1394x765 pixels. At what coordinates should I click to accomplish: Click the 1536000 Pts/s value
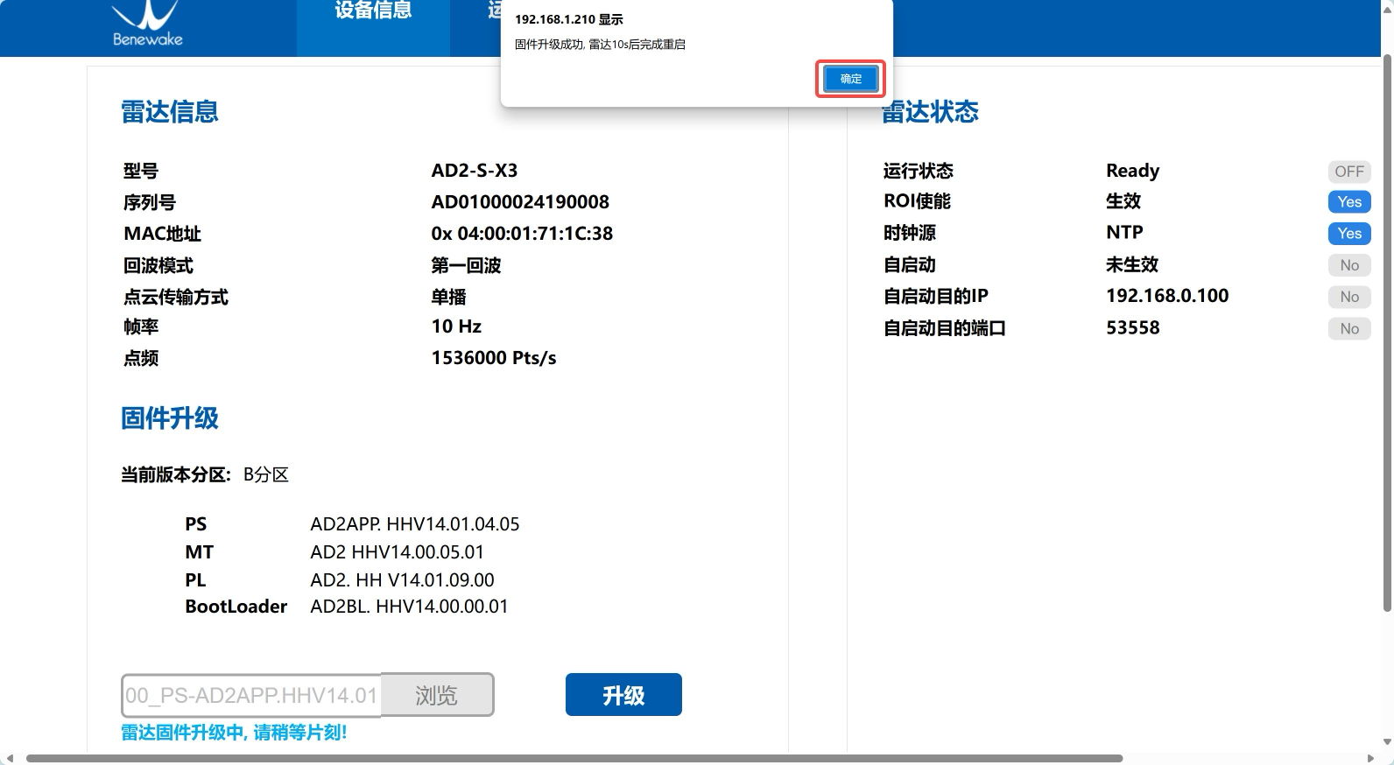tap(494, 358)
